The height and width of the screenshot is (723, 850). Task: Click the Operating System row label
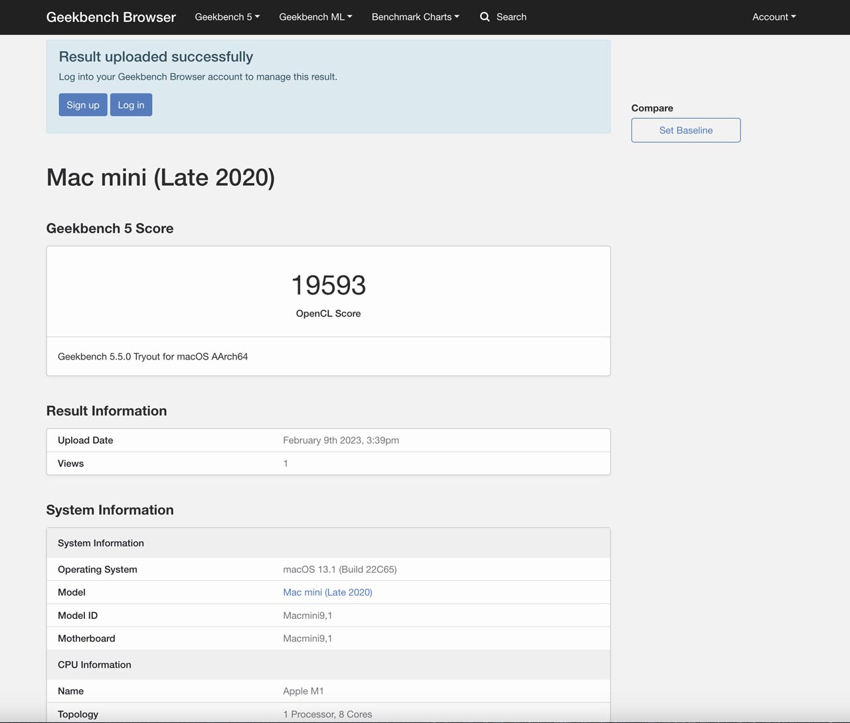(x=98, y=570)
